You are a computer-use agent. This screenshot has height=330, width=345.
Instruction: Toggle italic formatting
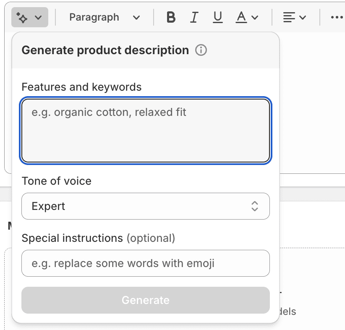[194, 17]
